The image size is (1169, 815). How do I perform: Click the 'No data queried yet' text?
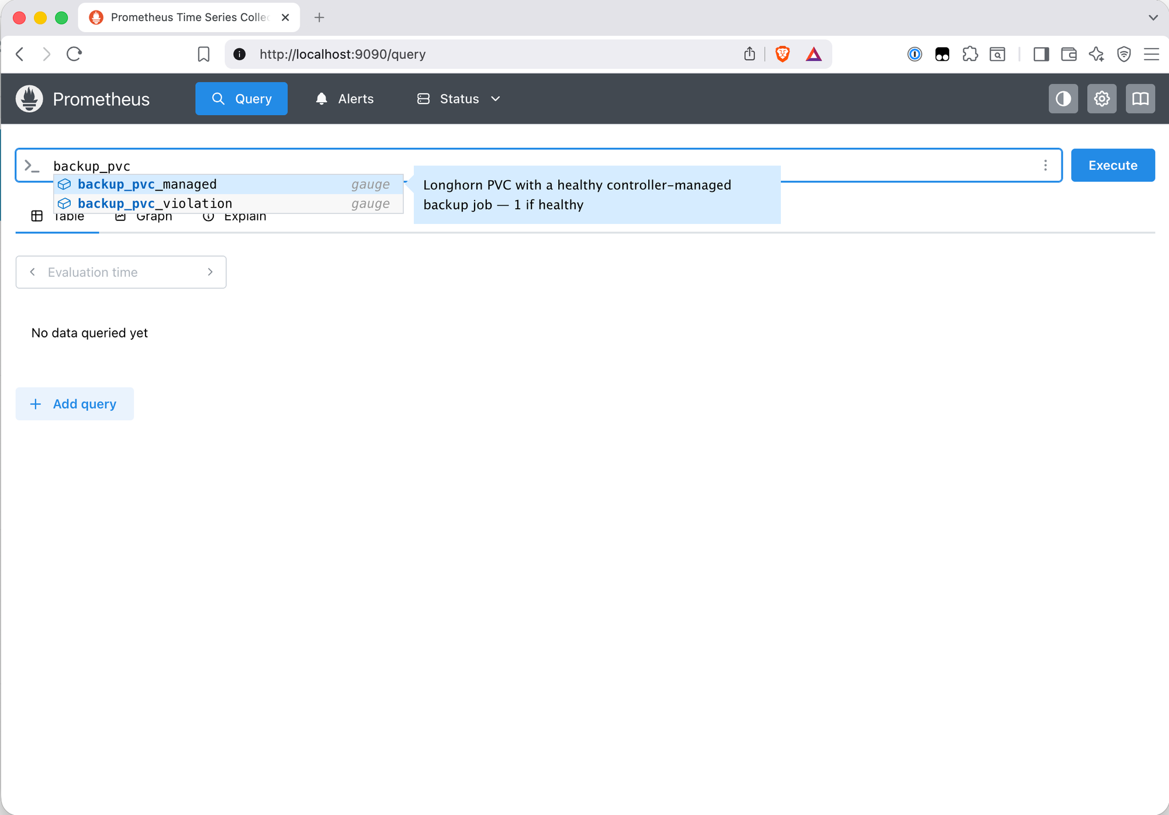pos(89,333)
